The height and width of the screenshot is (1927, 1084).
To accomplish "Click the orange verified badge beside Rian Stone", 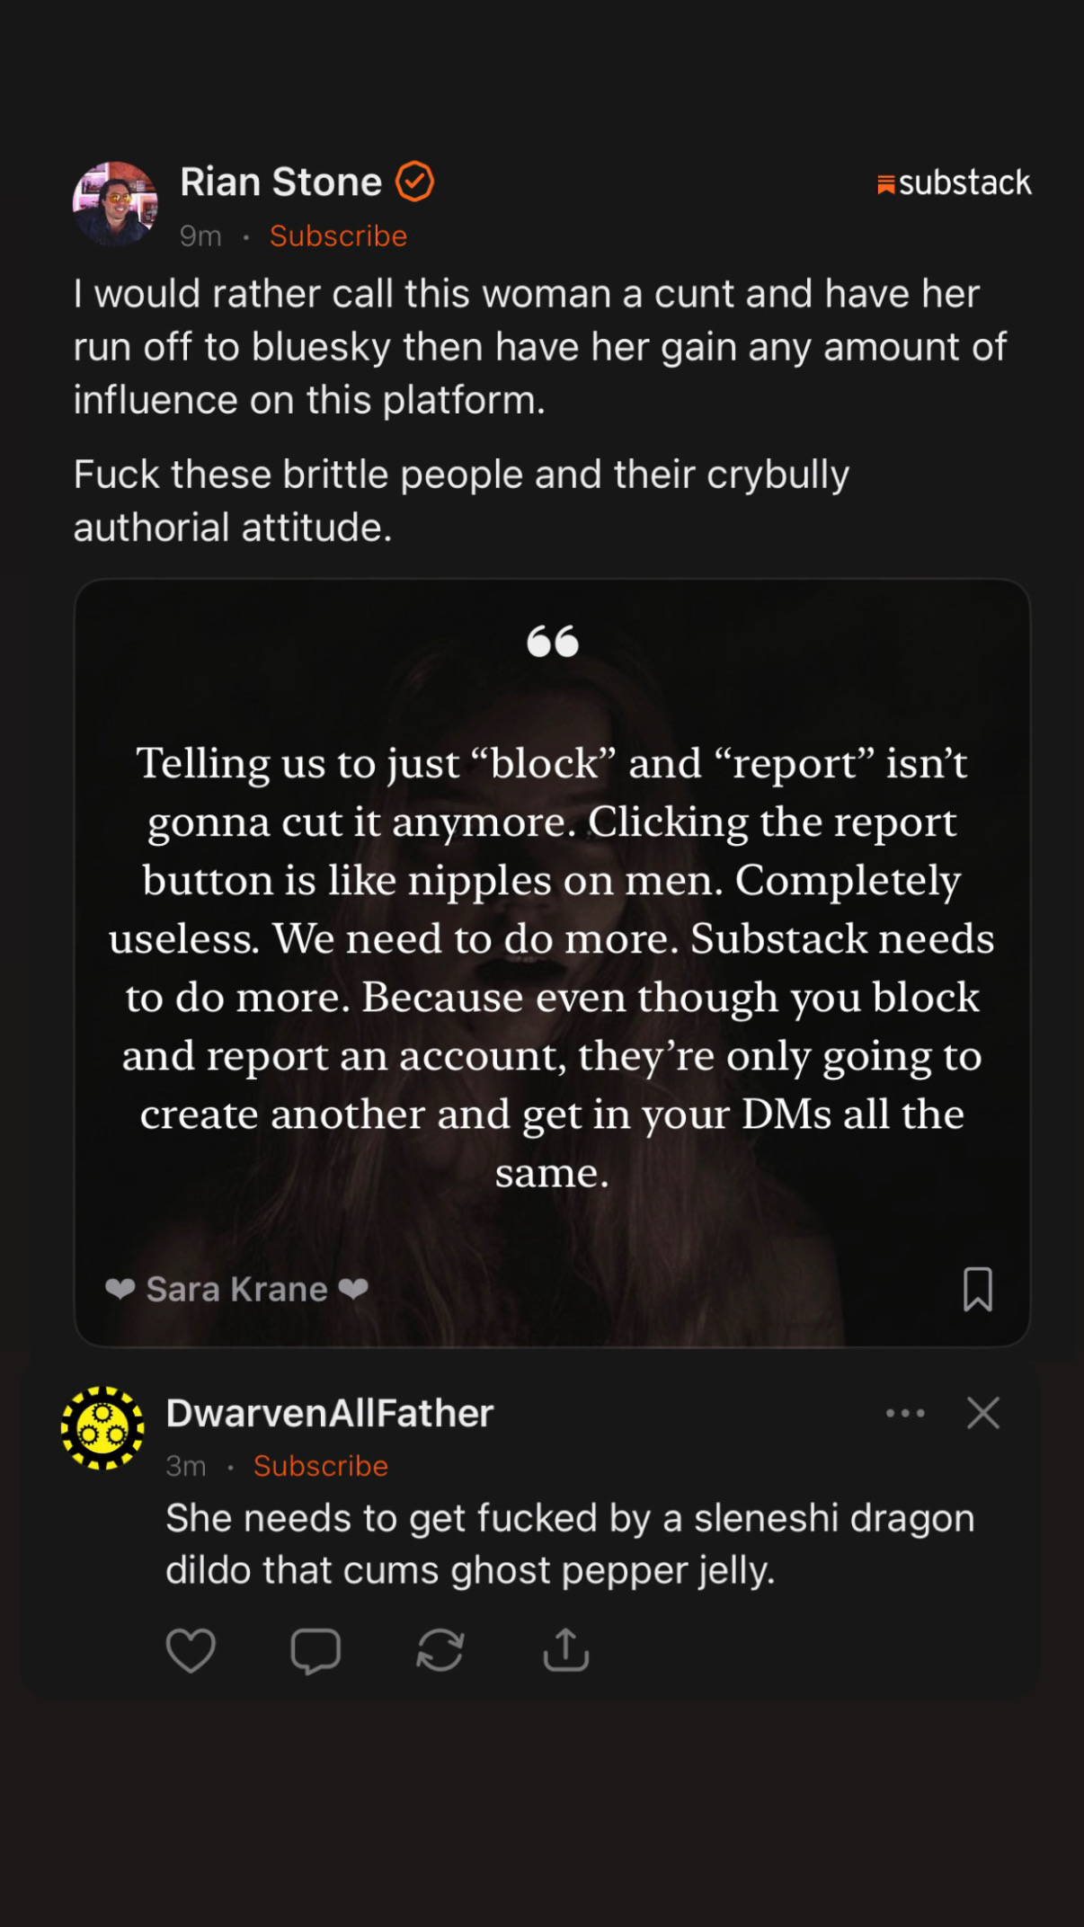I will tap(415, 182).
